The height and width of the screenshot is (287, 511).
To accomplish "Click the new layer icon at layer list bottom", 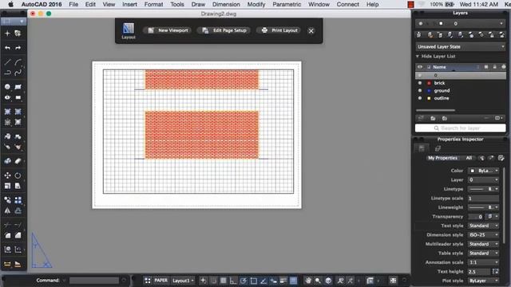I will (x=421, y=118).
